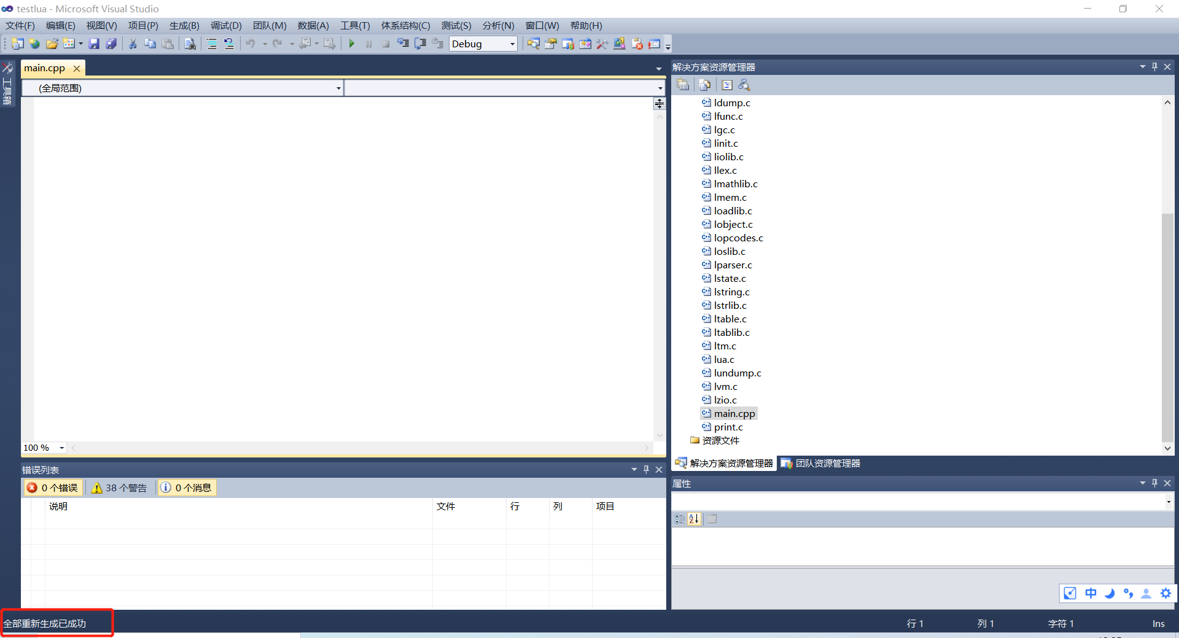Toggle the 0 个消息 messages filter
The height and width of the screenshot is (638, 1179).
(187, 488)
